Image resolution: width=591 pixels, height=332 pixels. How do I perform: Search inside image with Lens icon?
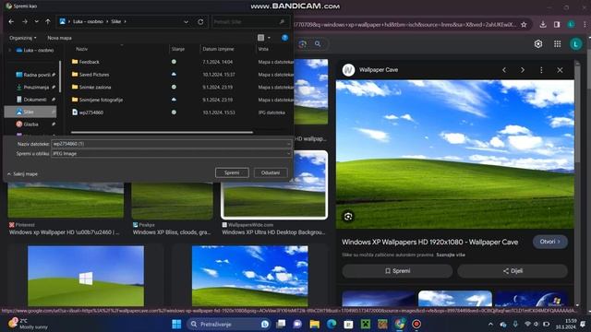[348, 217]
